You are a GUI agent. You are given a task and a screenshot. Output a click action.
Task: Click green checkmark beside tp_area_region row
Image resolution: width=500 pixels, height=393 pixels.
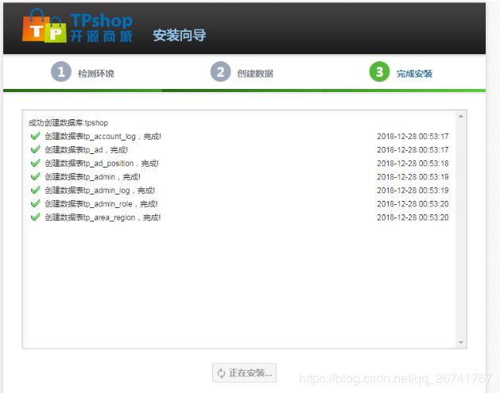[35, 218]
